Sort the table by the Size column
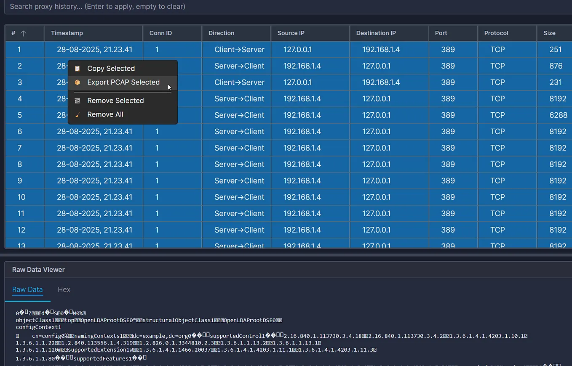 click(x=550, y=33)
